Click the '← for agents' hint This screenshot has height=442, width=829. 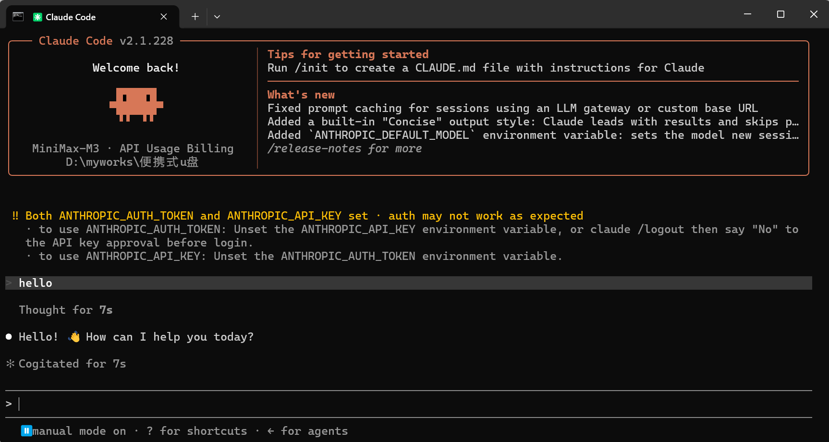tap(307, 431)
